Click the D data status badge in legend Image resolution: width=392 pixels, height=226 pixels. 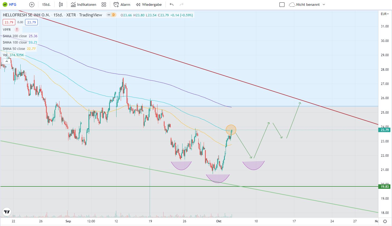coord(113,15)
